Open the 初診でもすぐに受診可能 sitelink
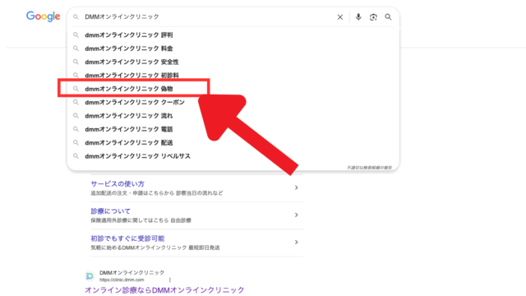526x296 pixels. (x=127, y=238)
